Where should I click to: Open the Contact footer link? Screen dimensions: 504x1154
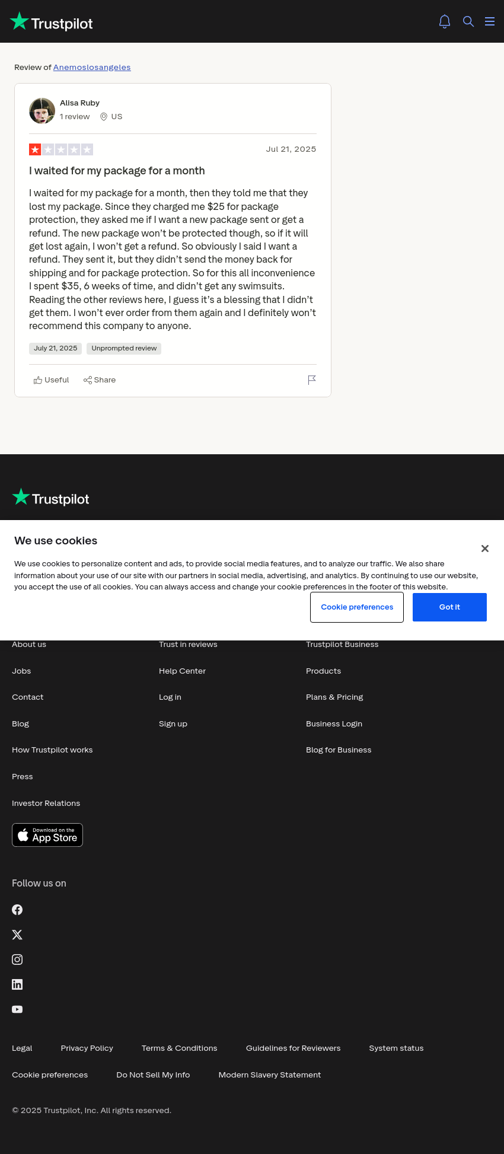point(28,697)
